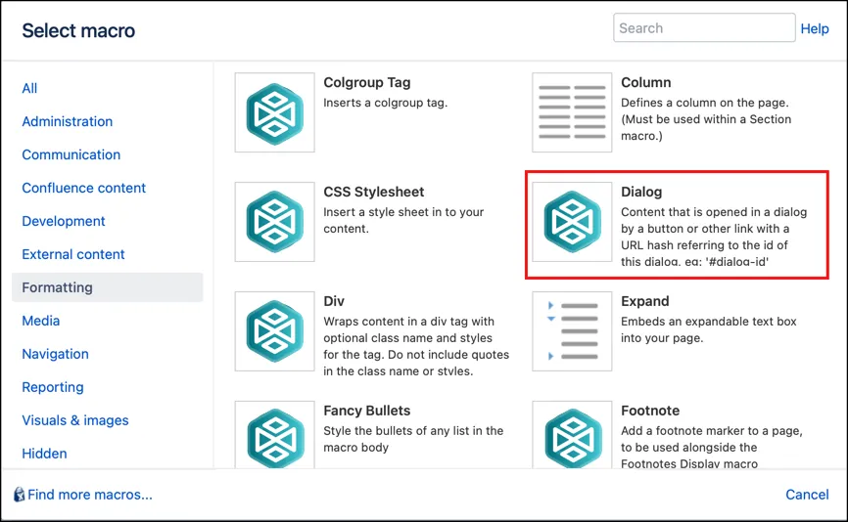Click the Fancy Bullets title
The image size is (848, 522).
pos(366,411)
